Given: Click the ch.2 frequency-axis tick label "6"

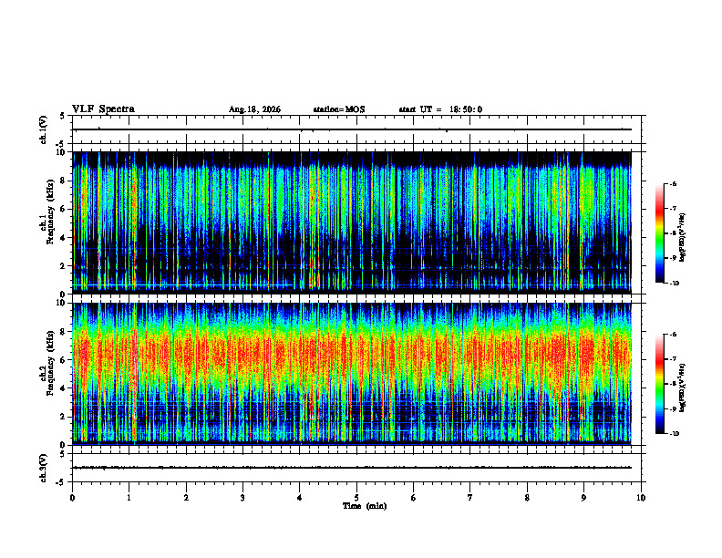Looking at the screenshot, I should [63, 360].
